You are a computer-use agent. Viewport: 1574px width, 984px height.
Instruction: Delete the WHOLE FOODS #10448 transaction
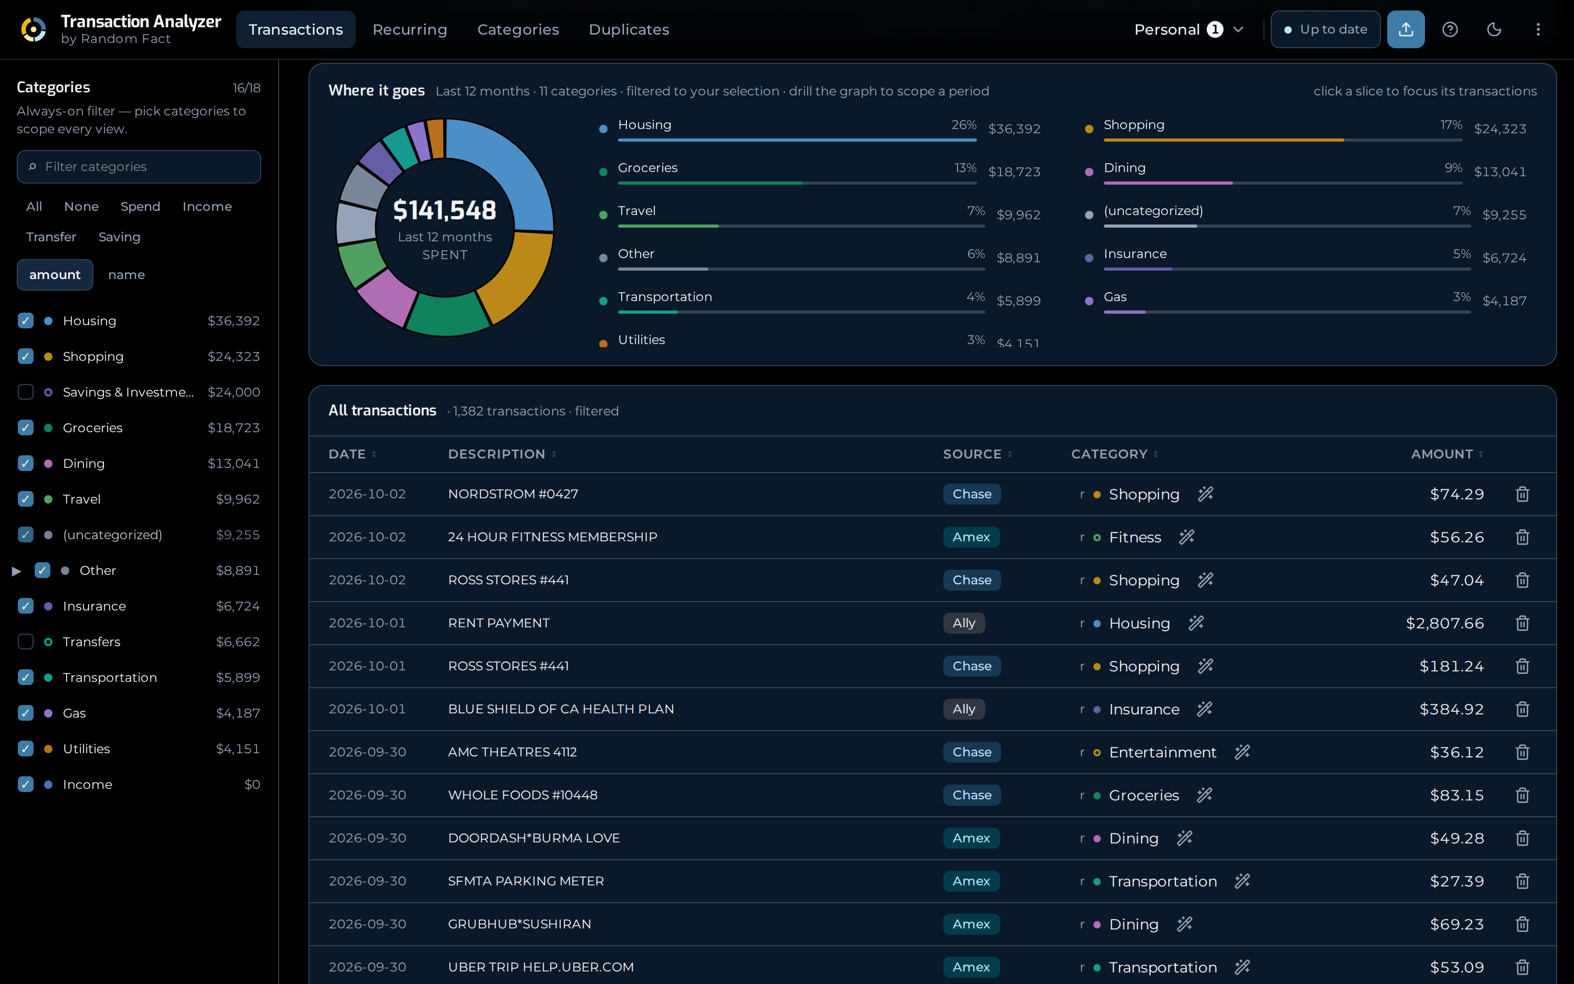tap(1522, 795)
